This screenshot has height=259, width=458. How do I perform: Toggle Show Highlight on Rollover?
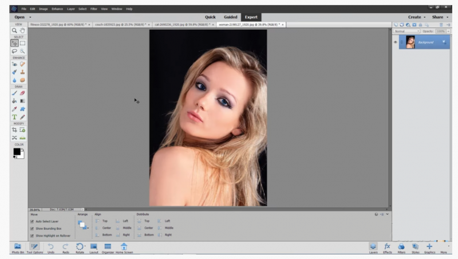click(32, 236)
